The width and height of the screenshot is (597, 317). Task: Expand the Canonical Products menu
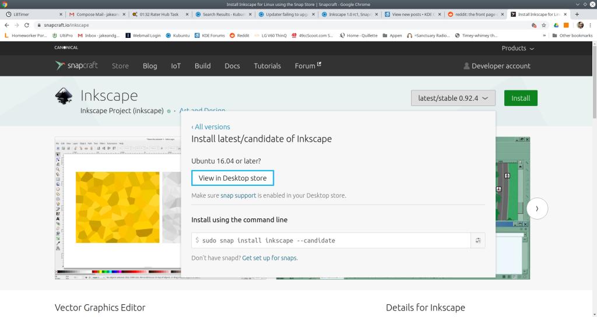point(518,48)
